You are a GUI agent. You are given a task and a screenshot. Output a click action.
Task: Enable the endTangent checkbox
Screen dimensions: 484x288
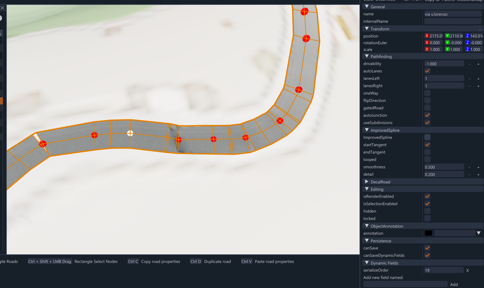tap(428, 152)
